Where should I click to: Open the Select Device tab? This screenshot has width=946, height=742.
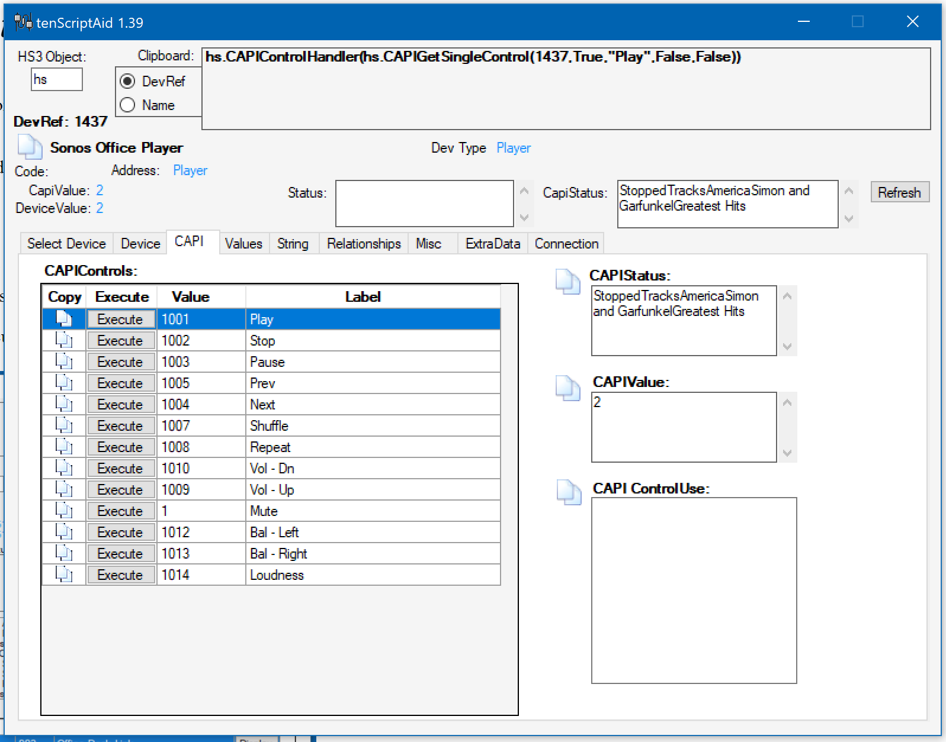tap(66, 244)
